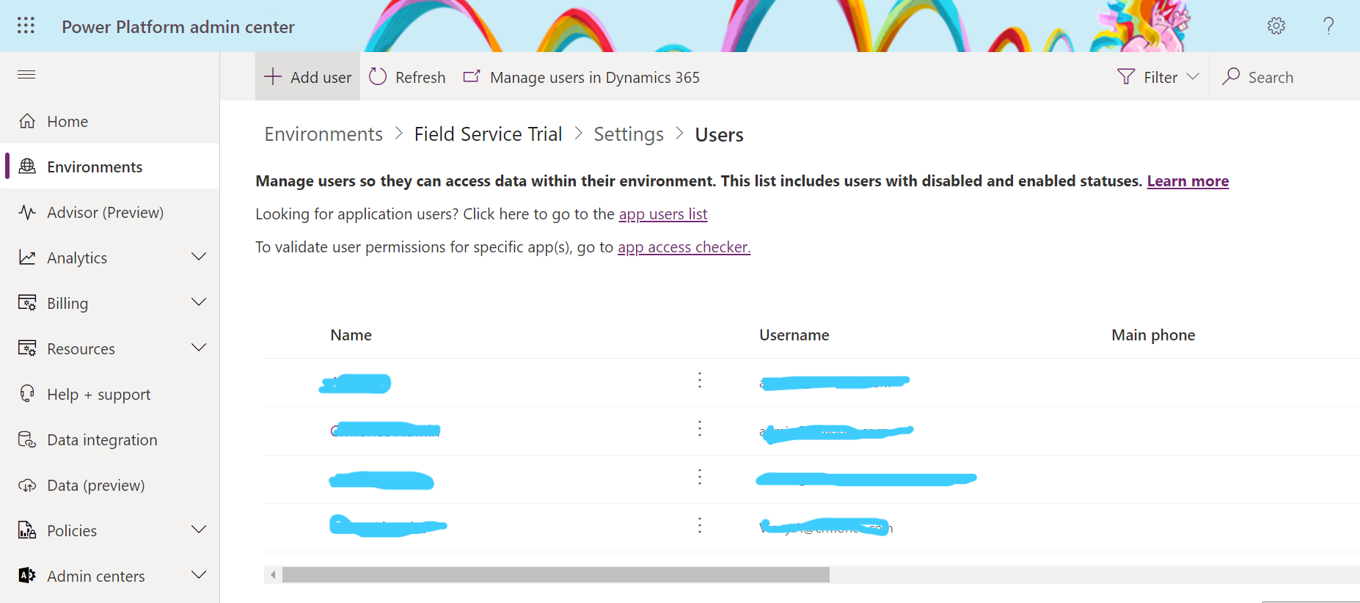1360x603 pixels.
Task: Click the Add user button
Action: click(x=307, y=76)
